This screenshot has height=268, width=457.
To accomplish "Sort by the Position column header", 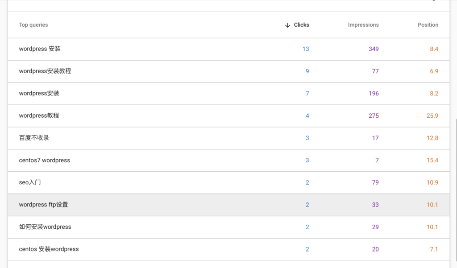I will (x=428, y=25).
